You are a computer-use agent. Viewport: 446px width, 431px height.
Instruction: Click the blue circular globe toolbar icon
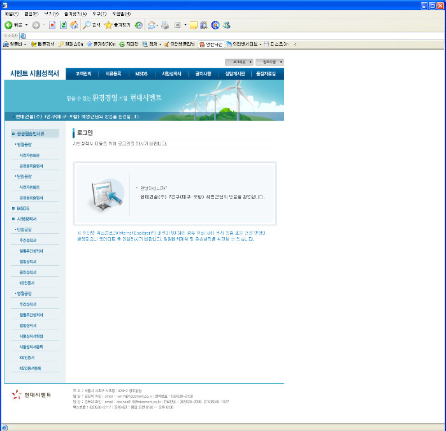pyautogui.click(x=215, y=25)
